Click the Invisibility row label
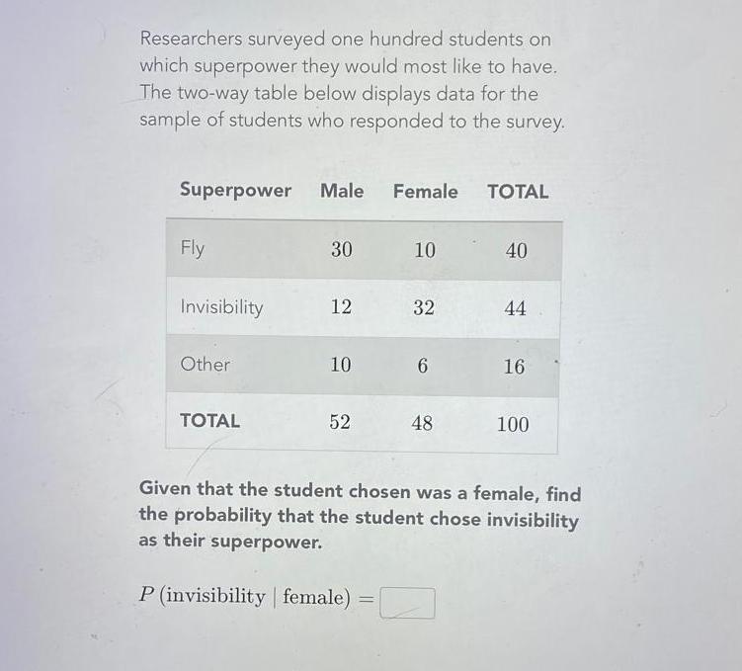Screen dimensions: 742x671 tap(221, 307)
